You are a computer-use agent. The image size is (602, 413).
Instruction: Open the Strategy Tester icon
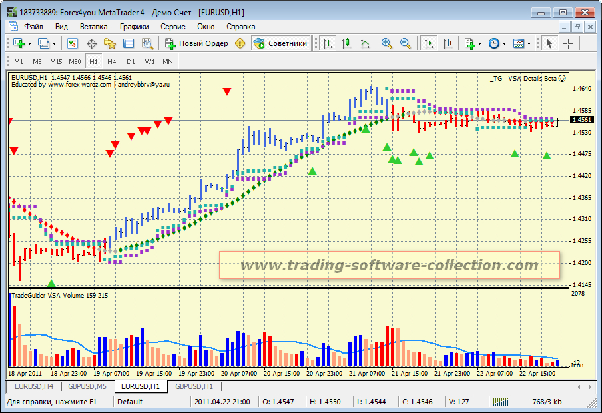click(147, 43)
